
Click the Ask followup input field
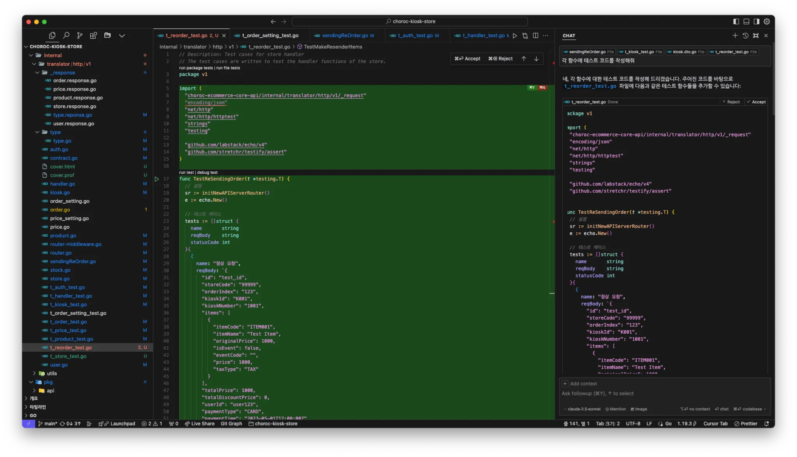665,393
